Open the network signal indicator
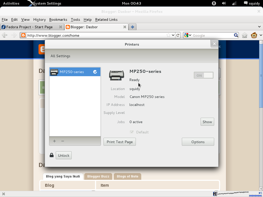The width and height of the screenshot is (263, 197). point(234,3)
